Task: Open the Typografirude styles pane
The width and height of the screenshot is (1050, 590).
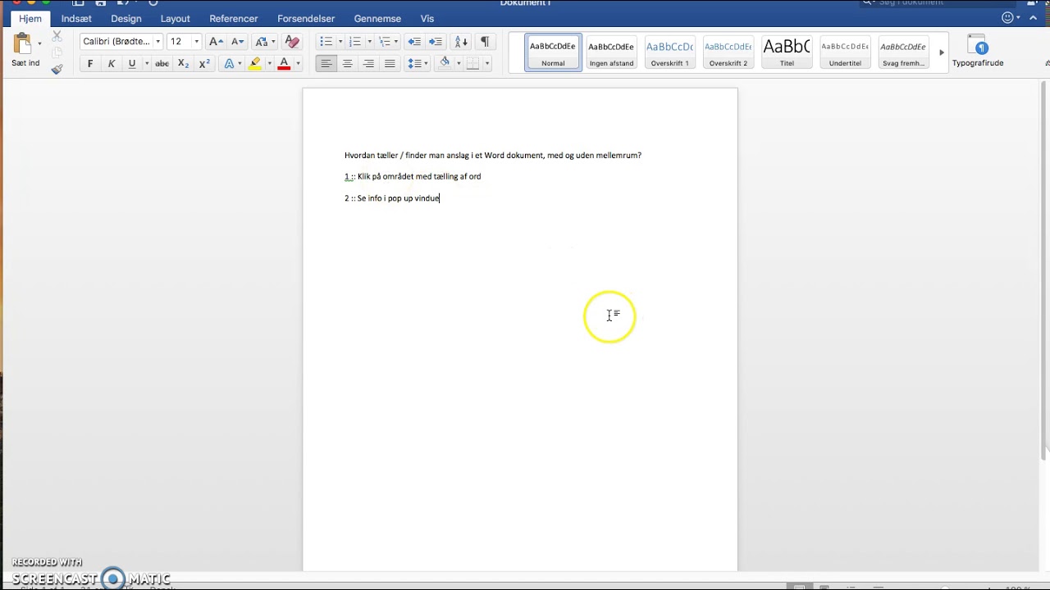Action: [977, 51]
